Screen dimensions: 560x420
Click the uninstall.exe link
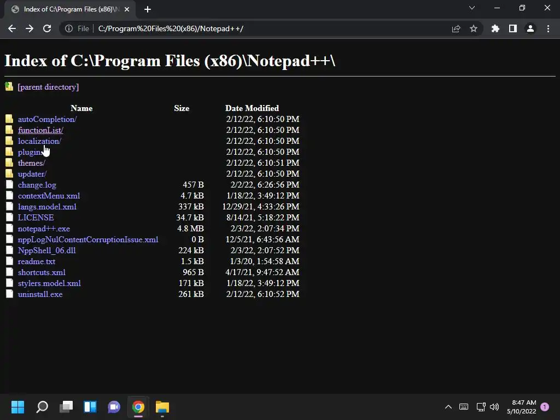click(40, 295)
